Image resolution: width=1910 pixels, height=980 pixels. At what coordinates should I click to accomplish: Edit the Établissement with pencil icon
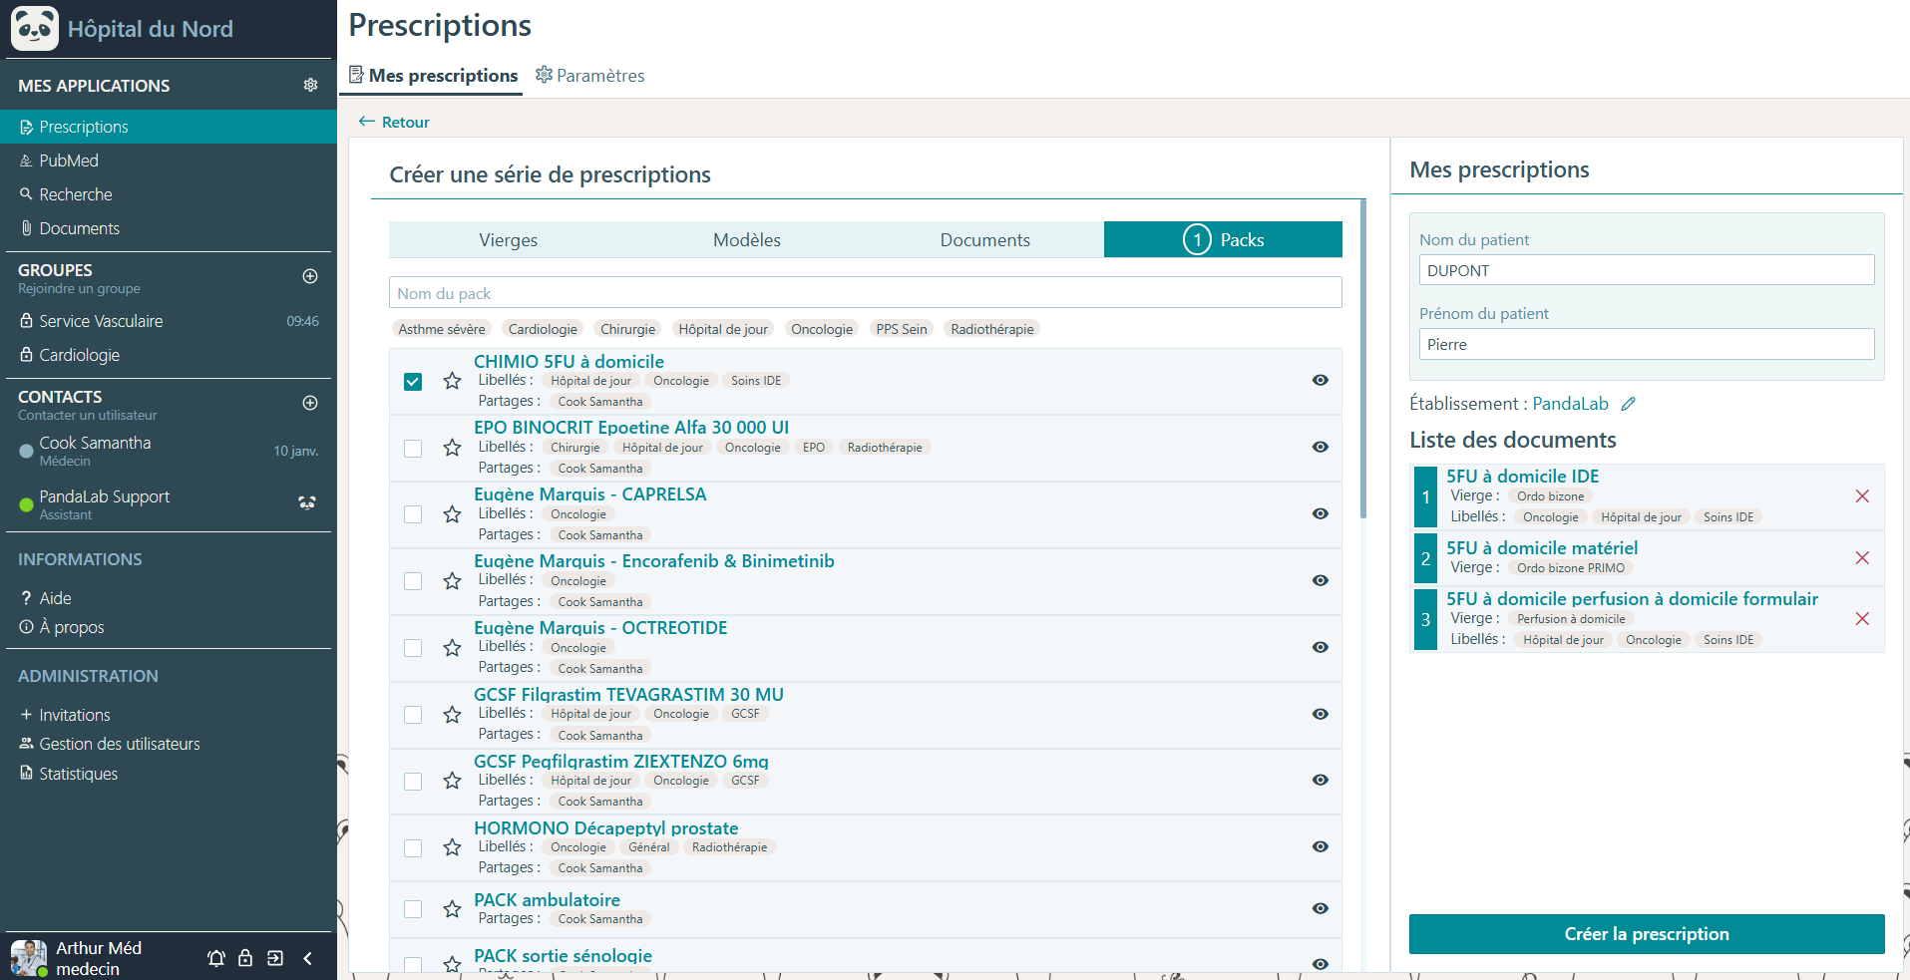tap(1628, 404)
